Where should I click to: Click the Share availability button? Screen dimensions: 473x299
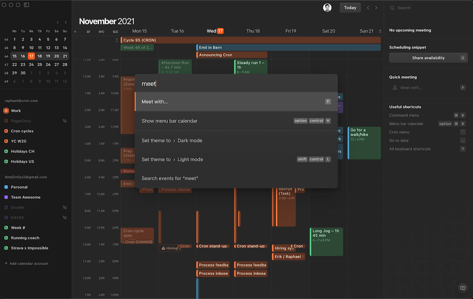coord(428,57)
